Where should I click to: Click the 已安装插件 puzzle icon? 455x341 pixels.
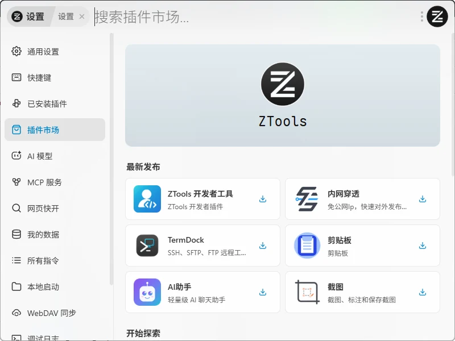coord(16,103)
